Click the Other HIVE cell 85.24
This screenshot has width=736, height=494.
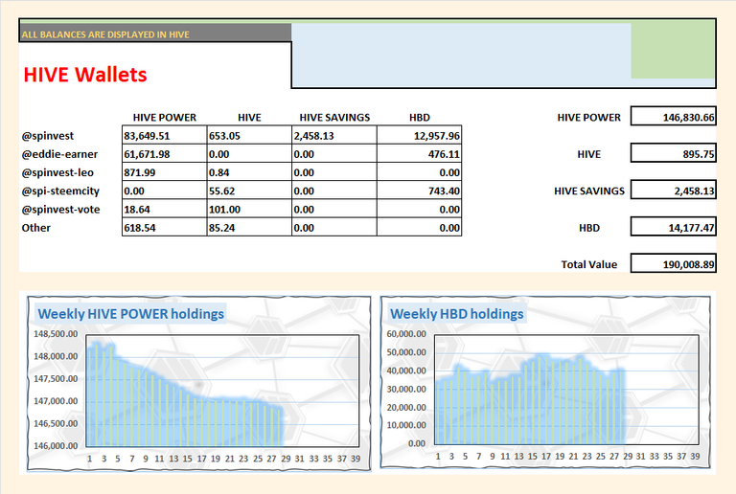point(249,227)
